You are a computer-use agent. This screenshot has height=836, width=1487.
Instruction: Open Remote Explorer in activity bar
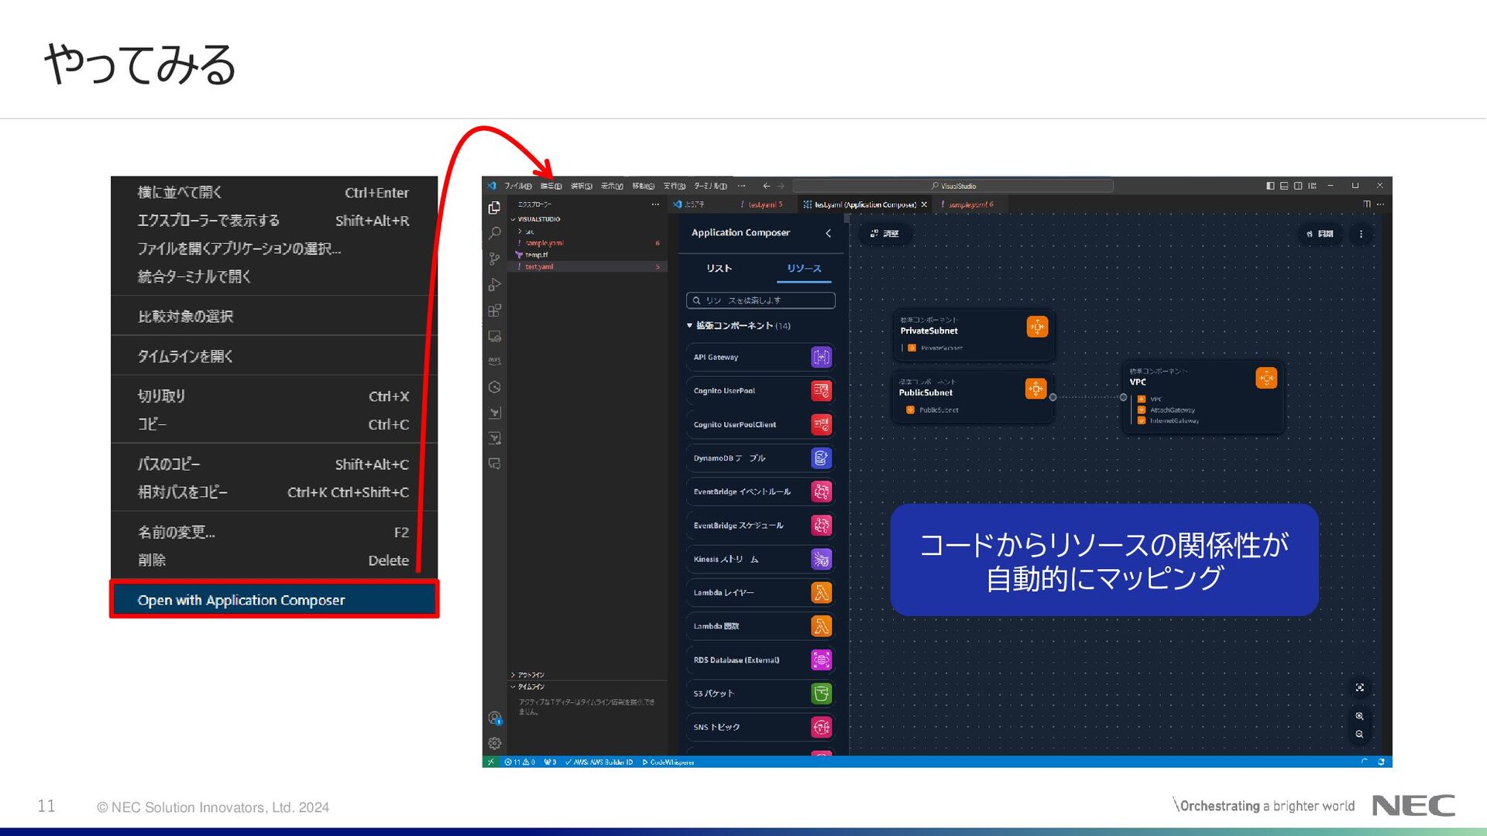[494, 336]
